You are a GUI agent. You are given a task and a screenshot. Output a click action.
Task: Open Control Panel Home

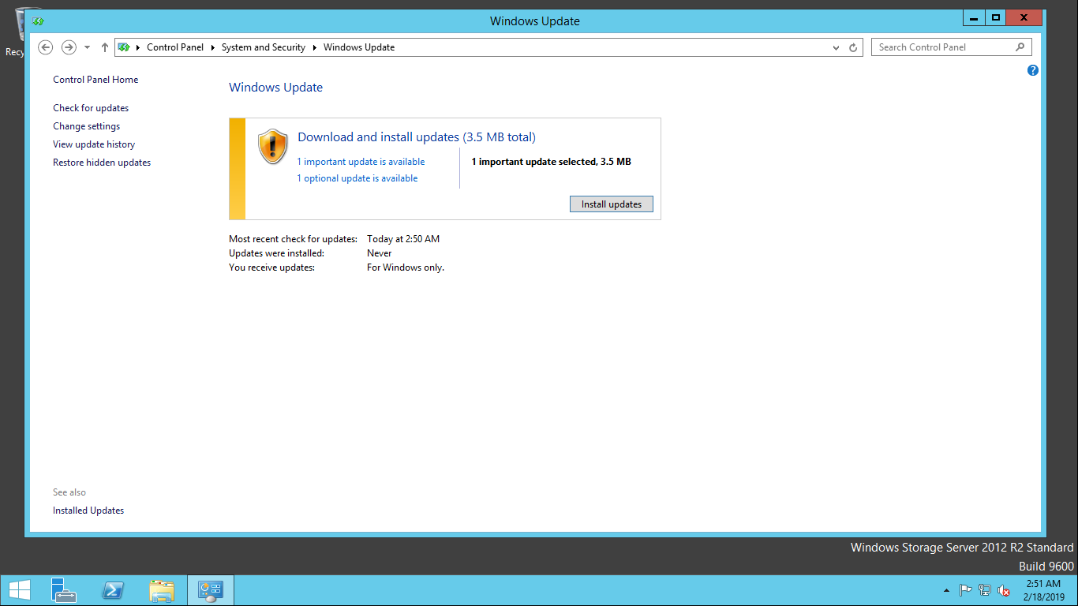[x=95, y=80]
